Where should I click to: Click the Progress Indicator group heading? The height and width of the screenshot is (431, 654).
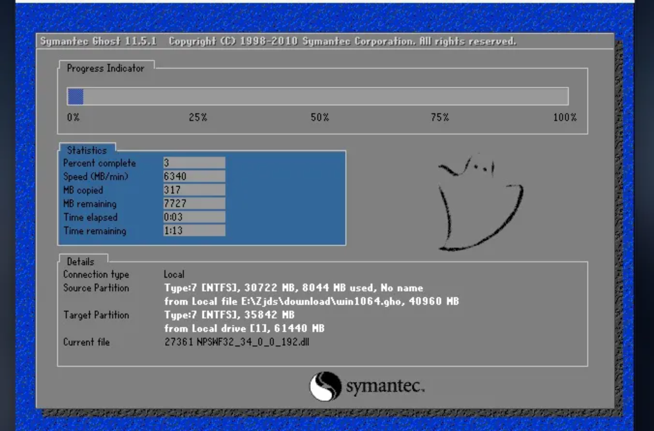coord(106,68)
